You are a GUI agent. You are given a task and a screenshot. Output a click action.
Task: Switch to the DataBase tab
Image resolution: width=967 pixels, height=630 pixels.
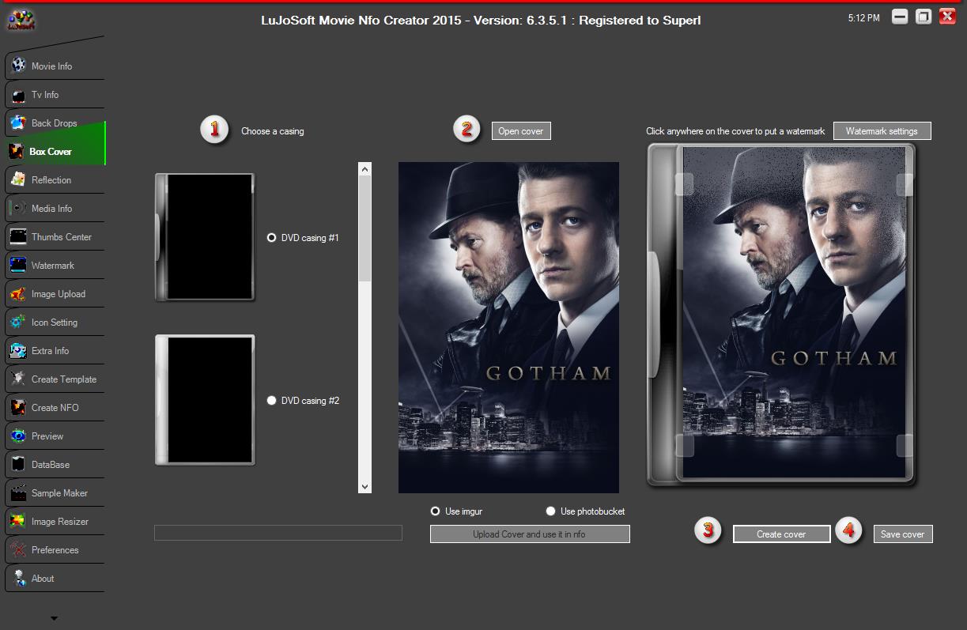[55, 465]
